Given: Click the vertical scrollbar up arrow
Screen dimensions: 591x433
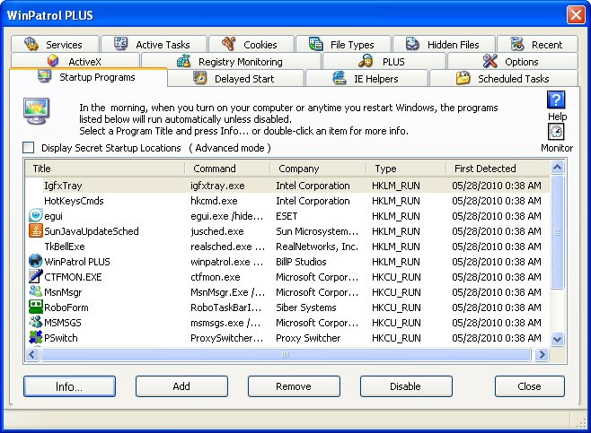Looking at the screenshot, I should pos(558,167).
